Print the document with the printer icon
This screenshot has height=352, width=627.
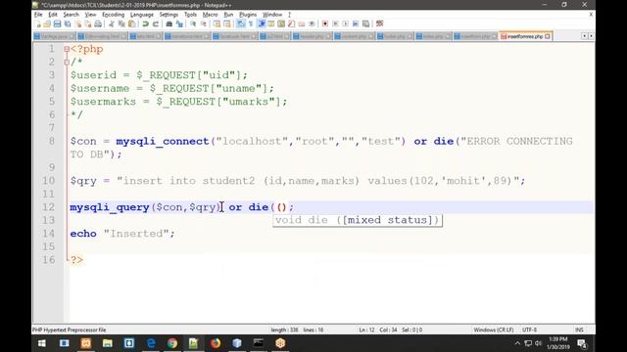coord(98,23)
